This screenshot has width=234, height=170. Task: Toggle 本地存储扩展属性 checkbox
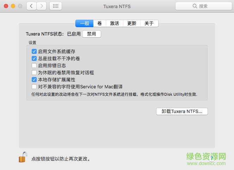pos(34,80)
